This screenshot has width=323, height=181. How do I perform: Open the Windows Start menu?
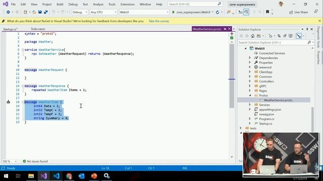6,176
